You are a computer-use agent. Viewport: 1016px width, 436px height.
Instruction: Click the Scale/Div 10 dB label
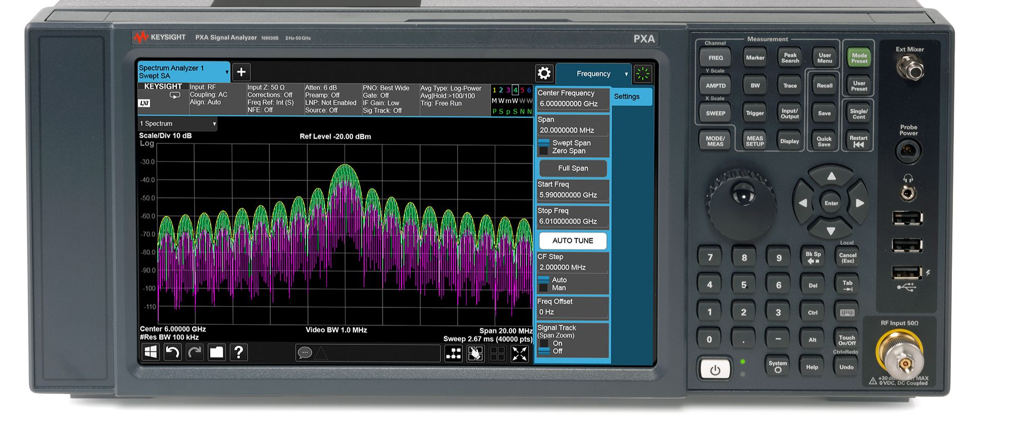165,136
